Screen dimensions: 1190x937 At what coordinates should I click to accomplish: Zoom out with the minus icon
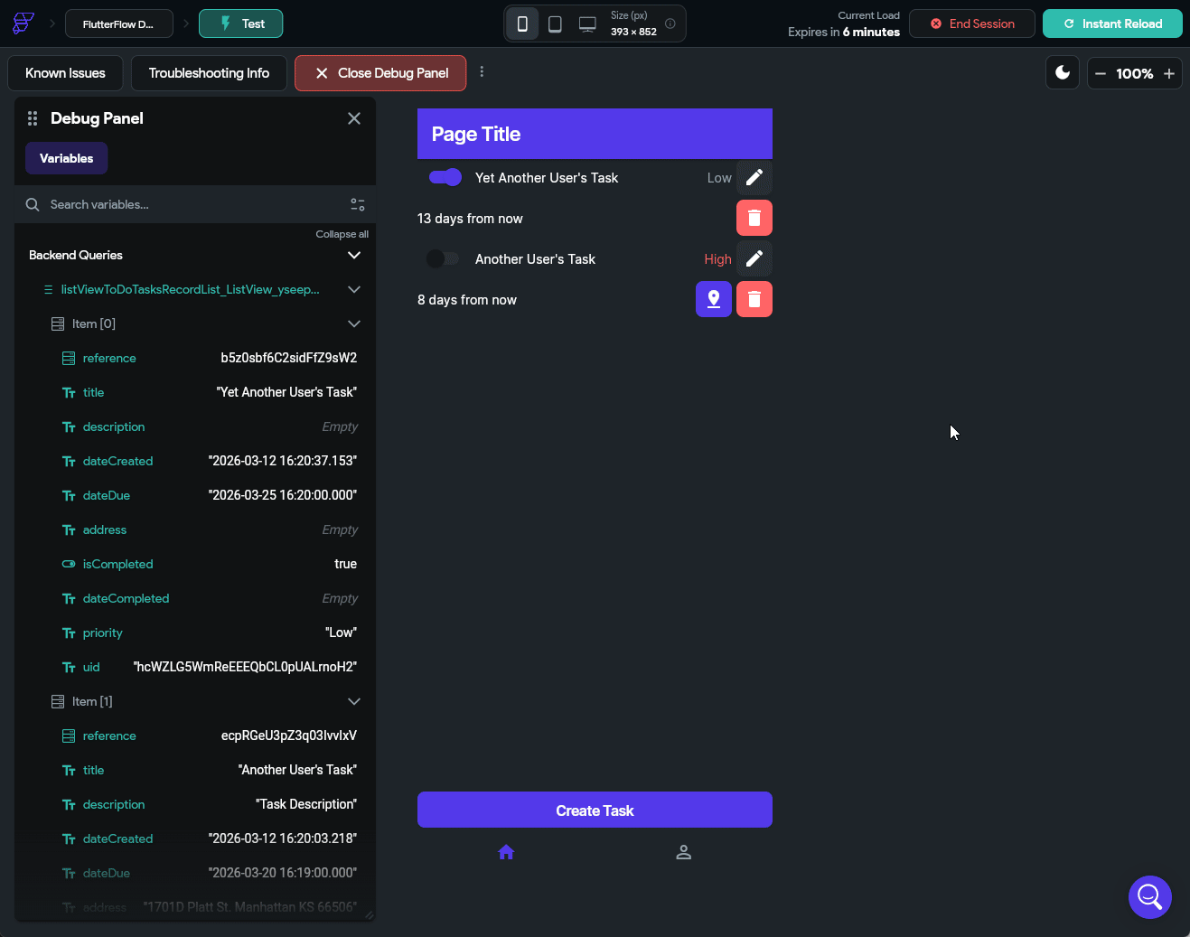pyautogui.click(x=1101, y=74)
